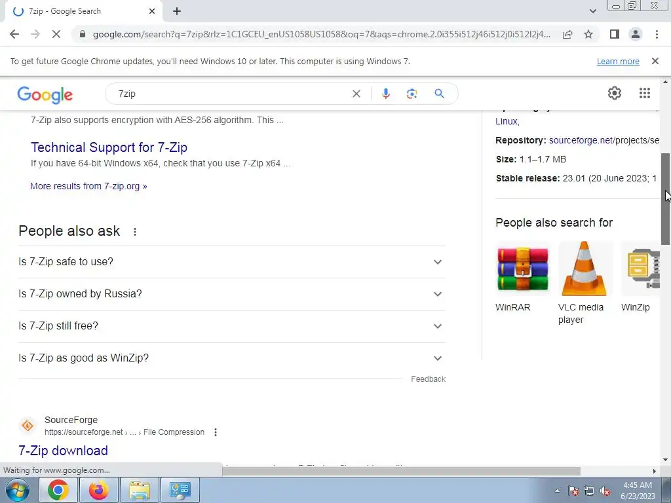Expand 'Is 7-Zip owned by Russia?'

[231, 294]
